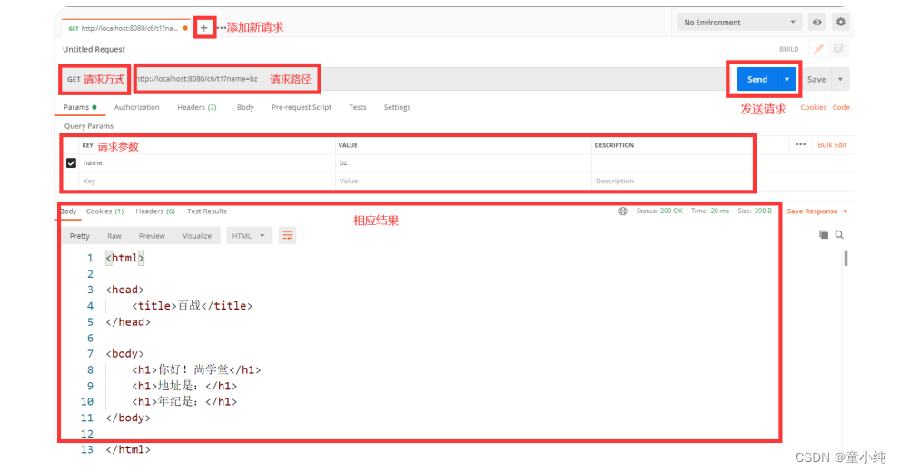Image resolution: width=900 pixels, height=472 pixels.
Task: Open the Code link
Action: pyautogui.click(x=841, y=107)
